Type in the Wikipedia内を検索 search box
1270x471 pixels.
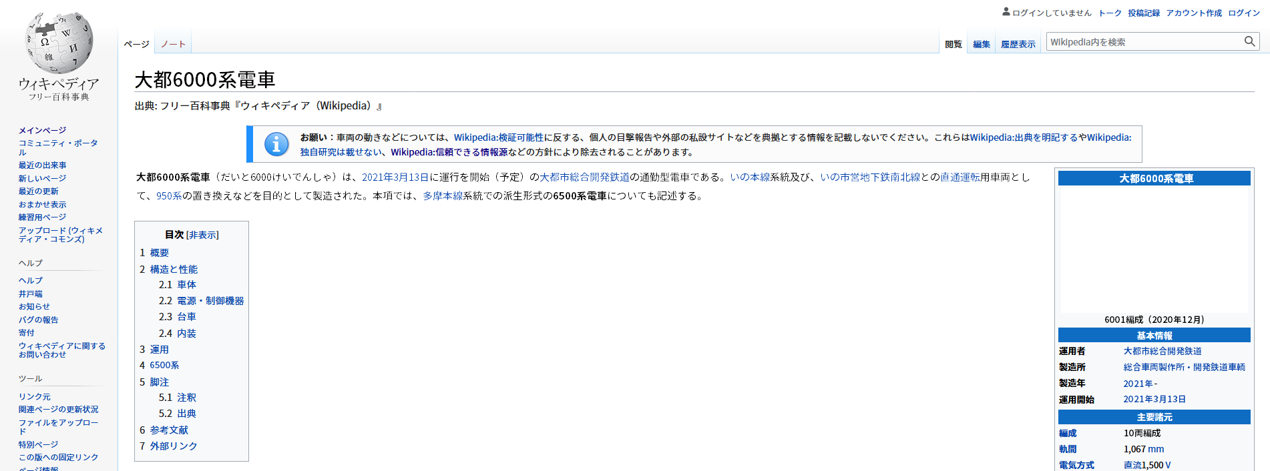(1143, 42)
